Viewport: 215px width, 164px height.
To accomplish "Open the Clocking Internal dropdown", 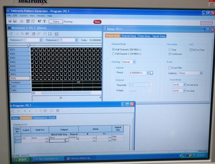I will point(134,62).
